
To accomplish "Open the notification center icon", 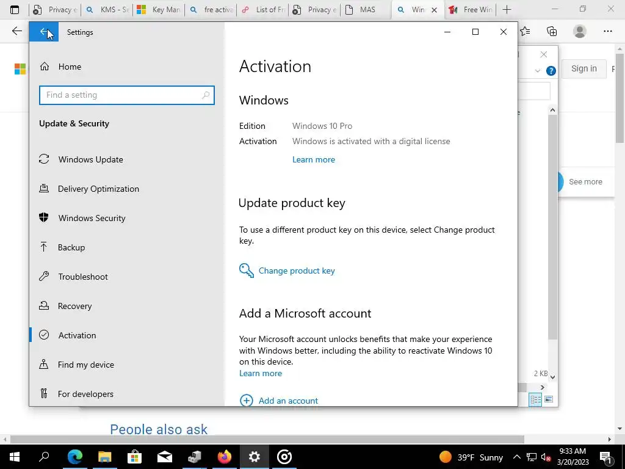I will (605, 457).
